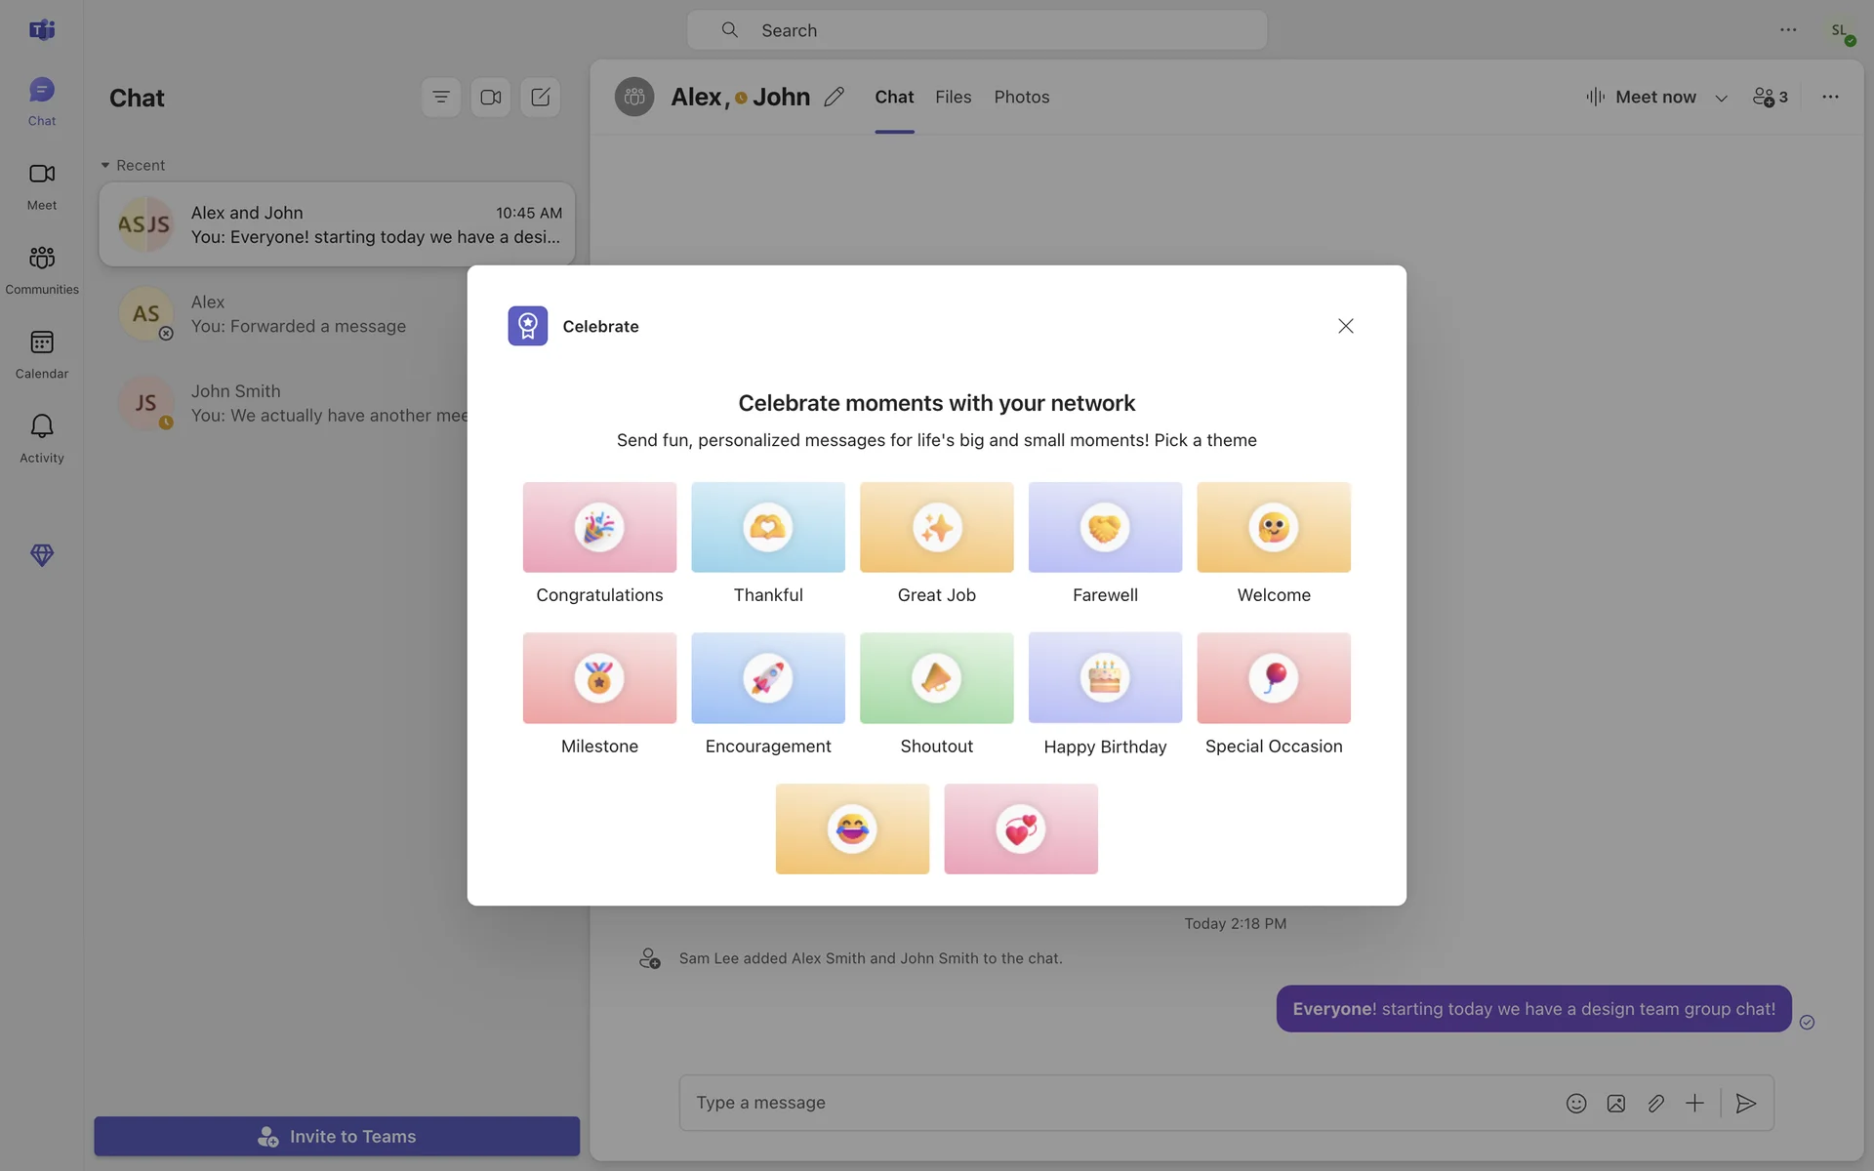Click the premium diamond icon in sidebar
This screenshot has height=1171, width=1874.
41,555
